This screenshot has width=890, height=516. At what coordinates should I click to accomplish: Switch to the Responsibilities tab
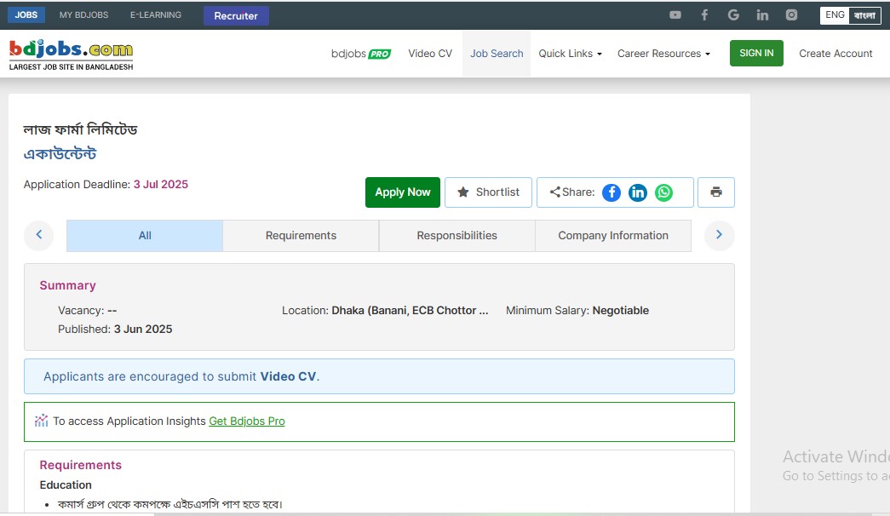[x=456, y=236]
